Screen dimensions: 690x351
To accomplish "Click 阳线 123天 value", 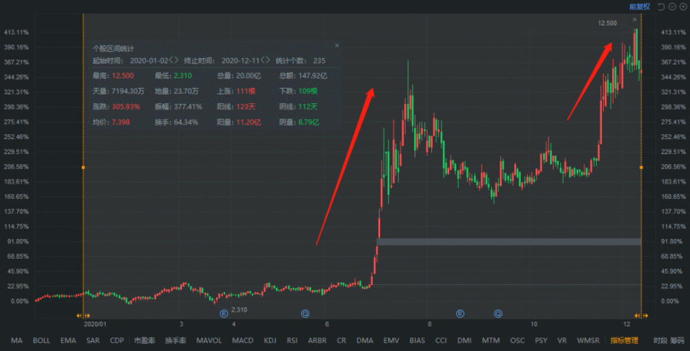I will pyautogui.click(x=247, y=107).
